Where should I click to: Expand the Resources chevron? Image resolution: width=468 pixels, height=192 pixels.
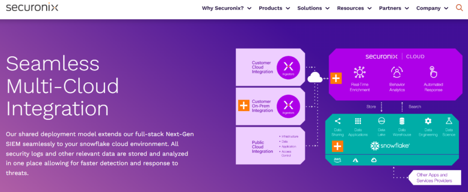point(369,8)
